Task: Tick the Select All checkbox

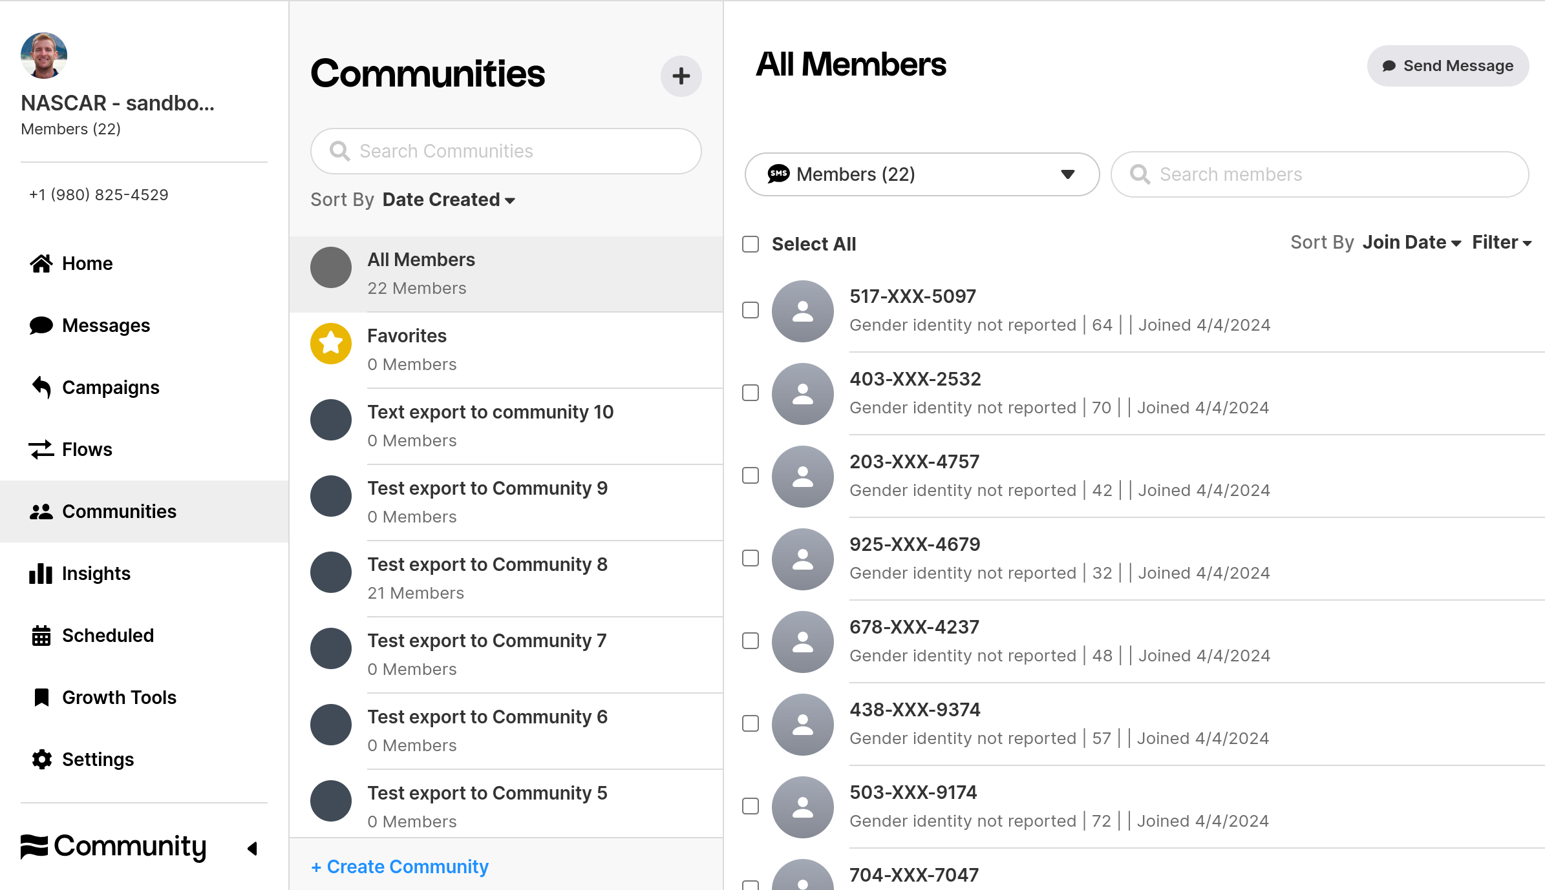Action: (x=751, y=244)
